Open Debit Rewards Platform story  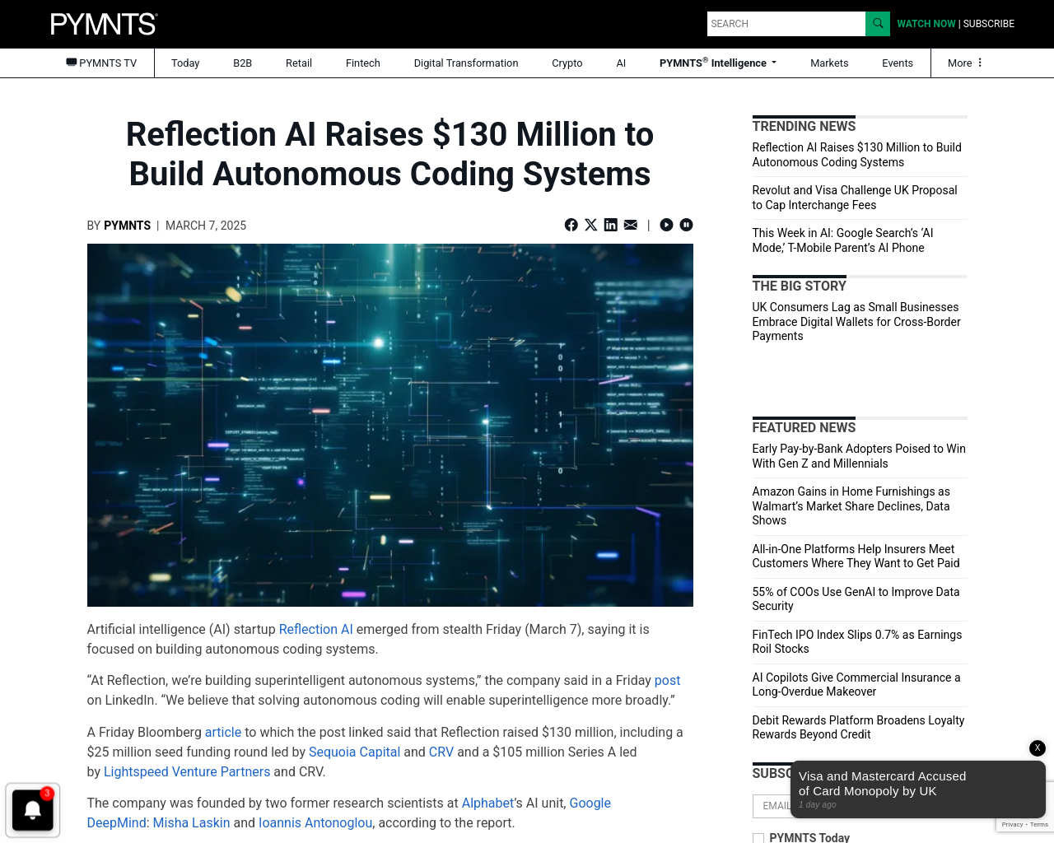coord(858,727)
